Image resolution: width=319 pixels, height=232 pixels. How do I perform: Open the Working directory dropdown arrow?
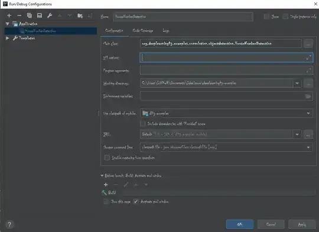click(x=297, y=83)
